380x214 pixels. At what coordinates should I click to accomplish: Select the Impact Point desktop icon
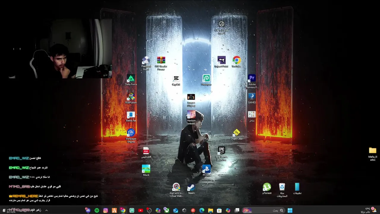tap(221, 62)
